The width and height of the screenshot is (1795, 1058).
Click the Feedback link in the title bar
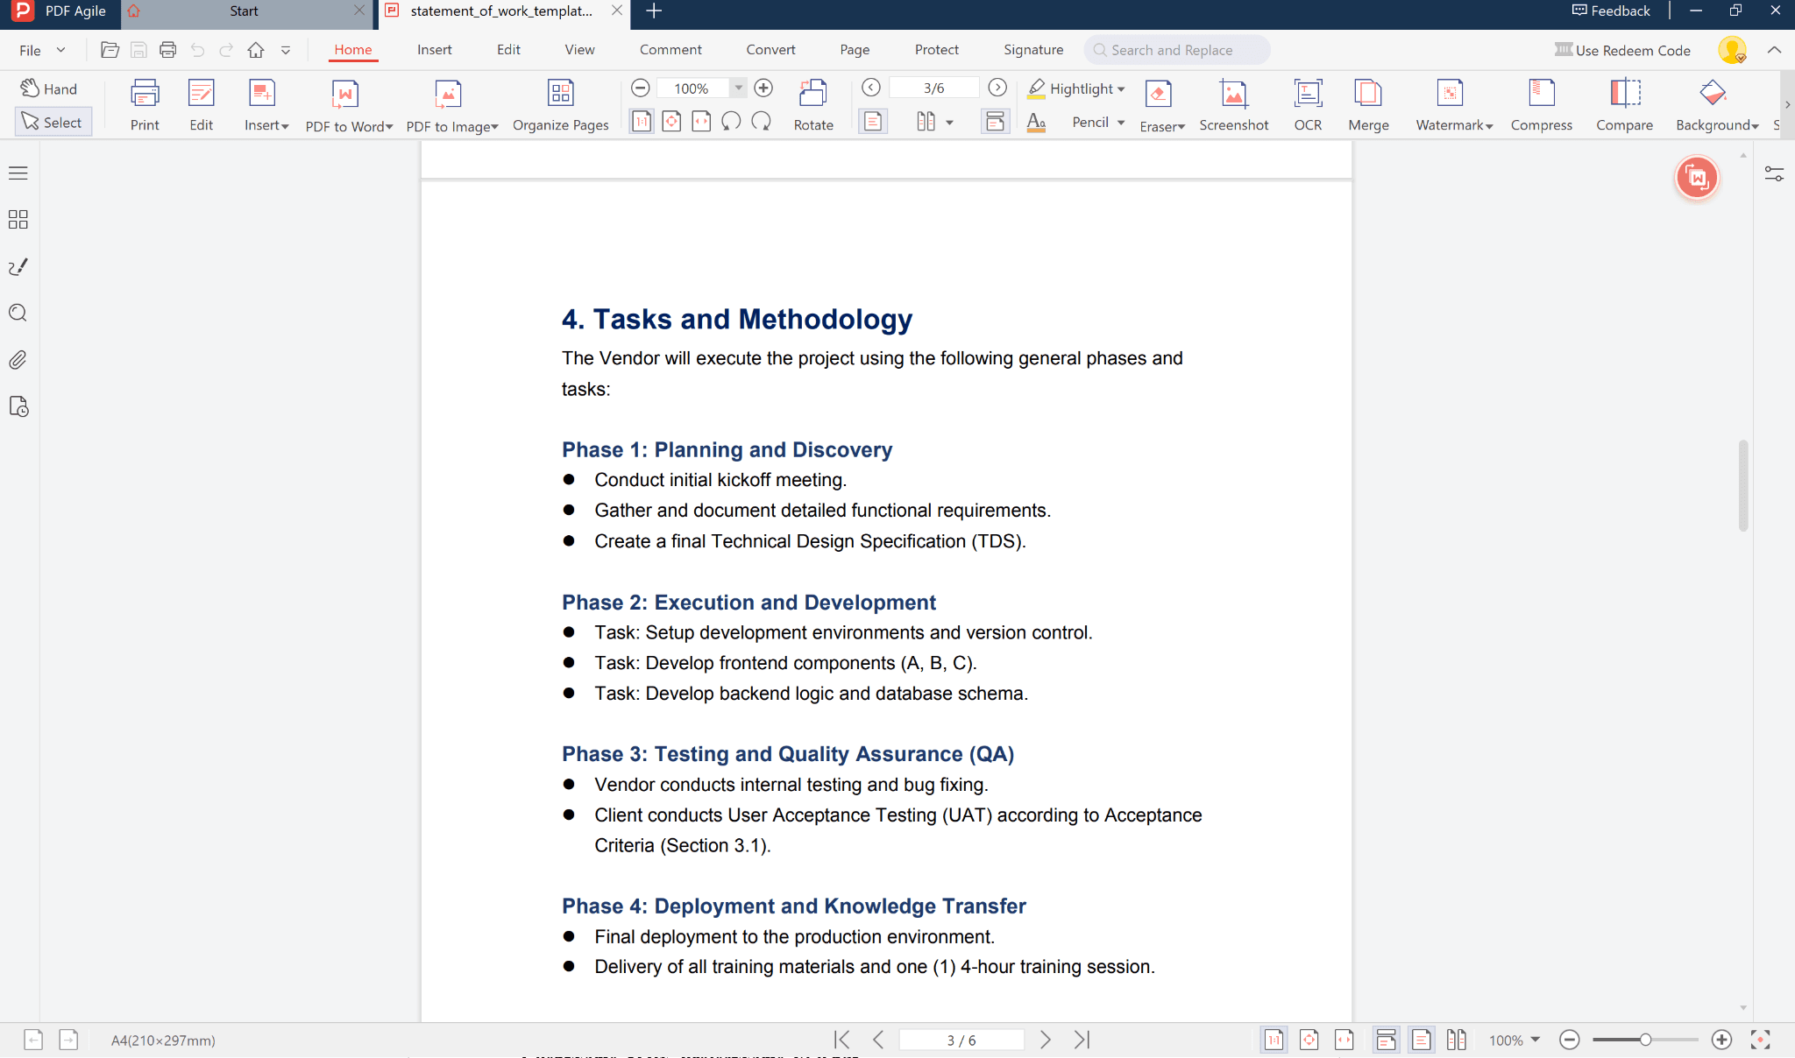(1611, 11)
